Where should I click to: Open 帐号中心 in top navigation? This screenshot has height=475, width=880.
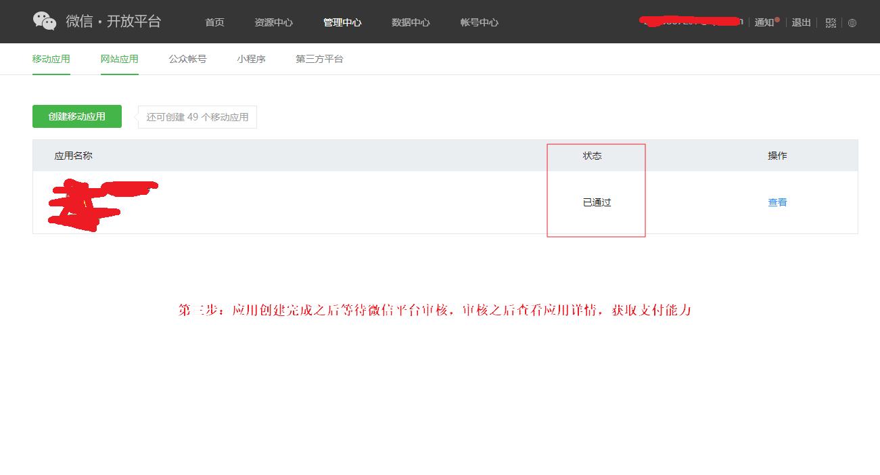coord(480,22)
